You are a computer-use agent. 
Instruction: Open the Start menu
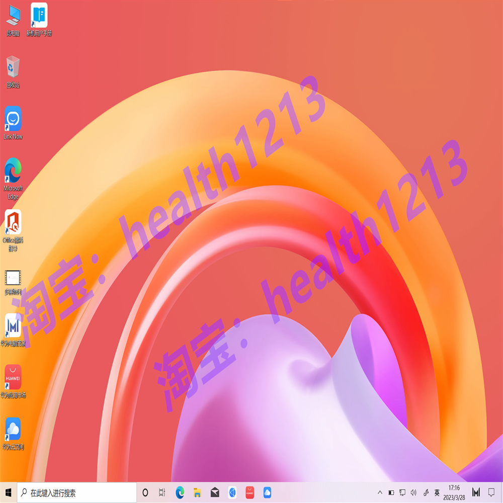[8, 493]
